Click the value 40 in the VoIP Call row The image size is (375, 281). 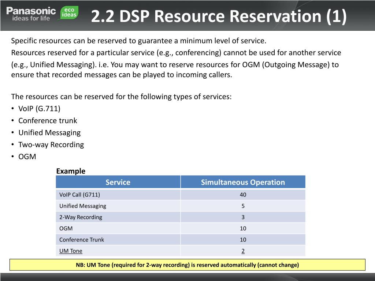243,195
